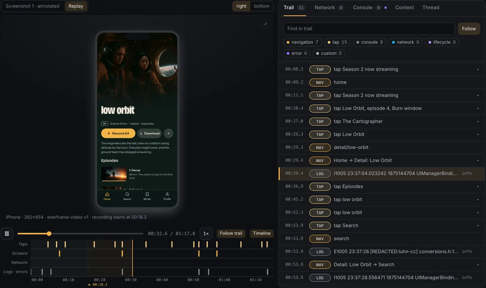
Task: Click the playback progress slider handle
Action: [x=49, y=234]
